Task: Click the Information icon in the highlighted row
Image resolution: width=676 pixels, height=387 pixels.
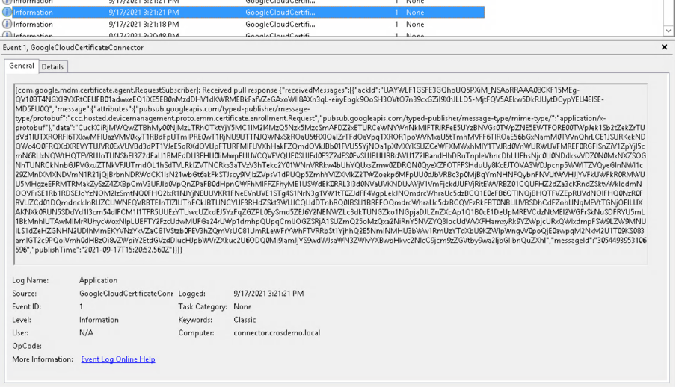Action: coord(7,12)
